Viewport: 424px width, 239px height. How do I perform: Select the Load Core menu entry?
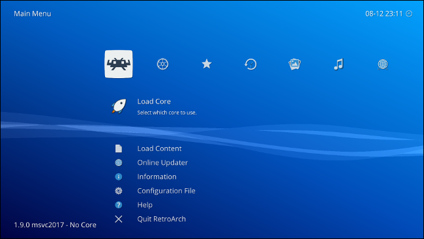click(x=154, y=102)
